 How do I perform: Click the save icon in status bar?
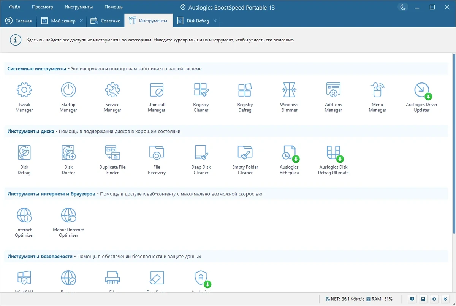tap(423, 299)
